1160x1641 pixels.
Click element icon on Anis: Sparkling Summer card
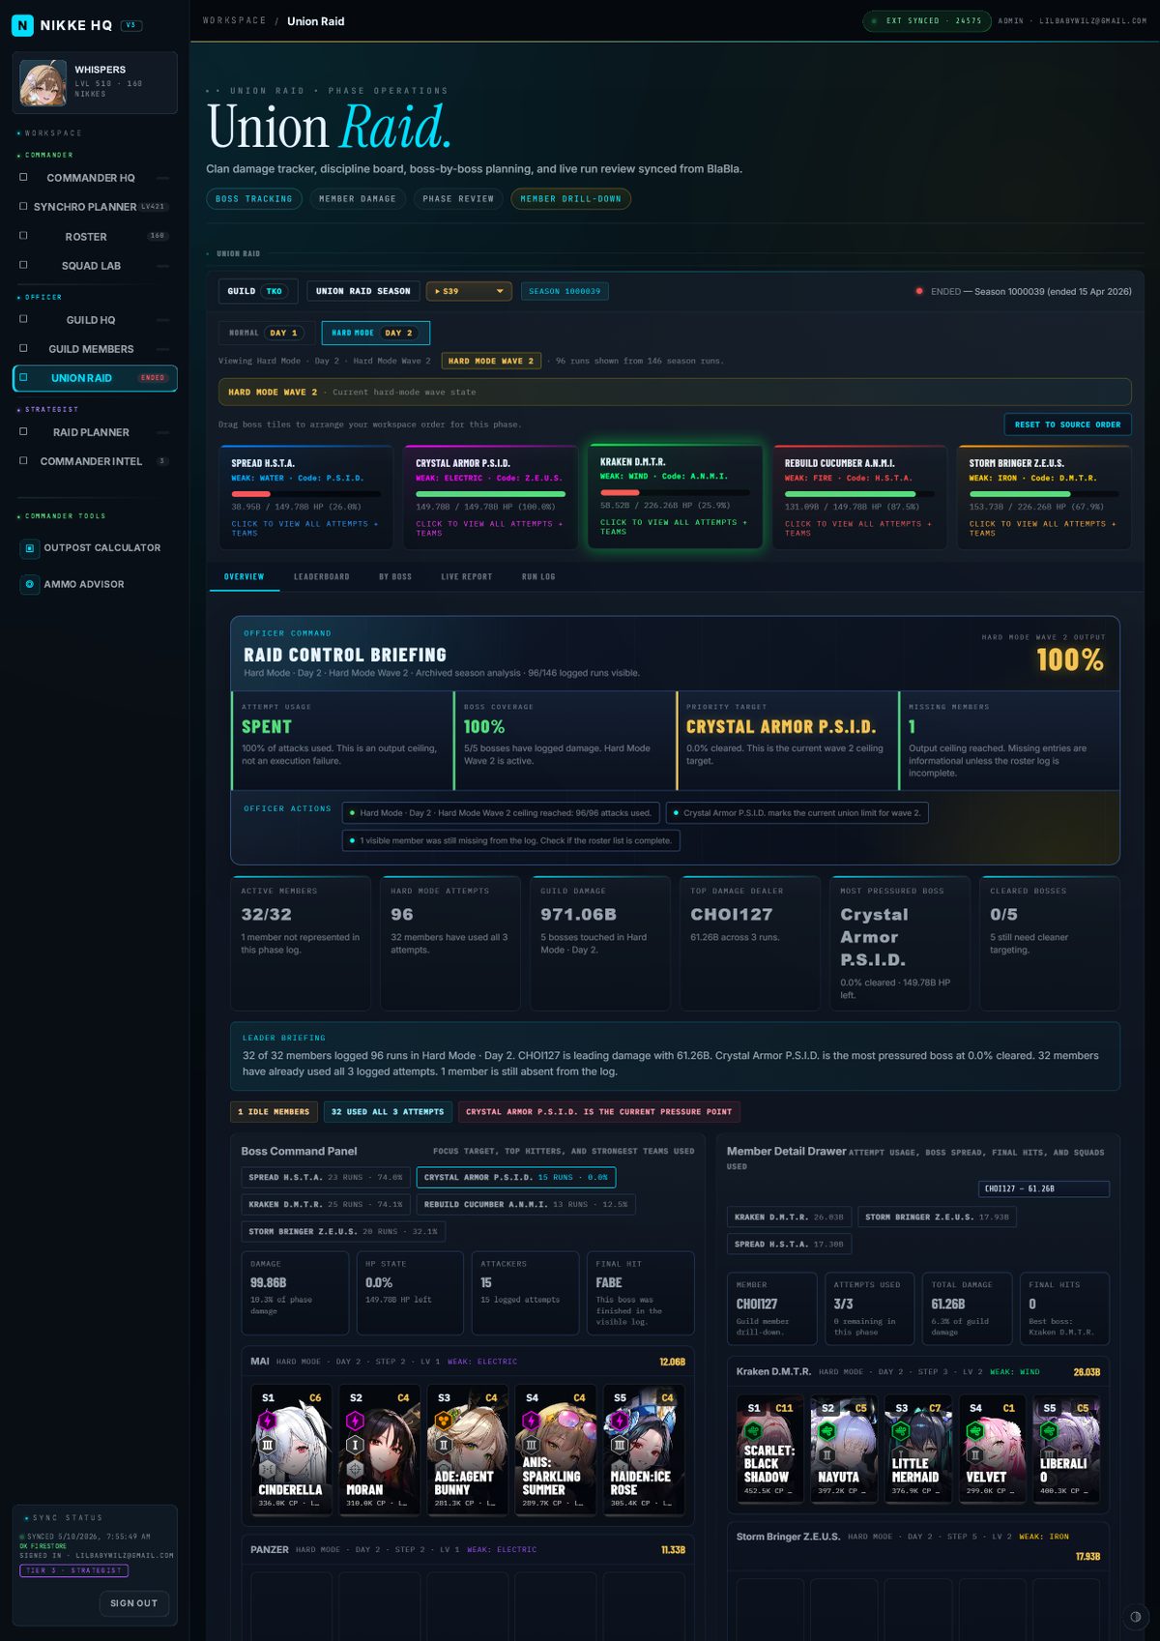(x=531, y=1421)
